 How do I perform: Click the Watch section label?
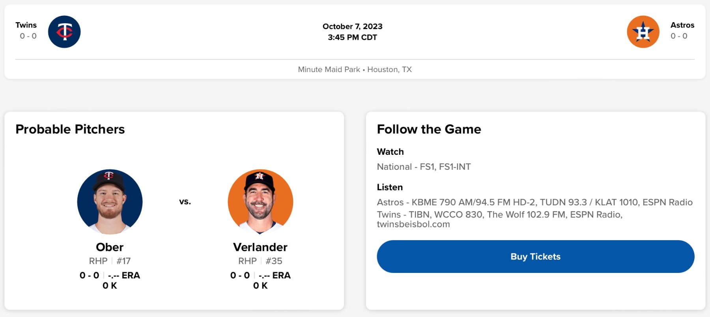coord(390,152)
